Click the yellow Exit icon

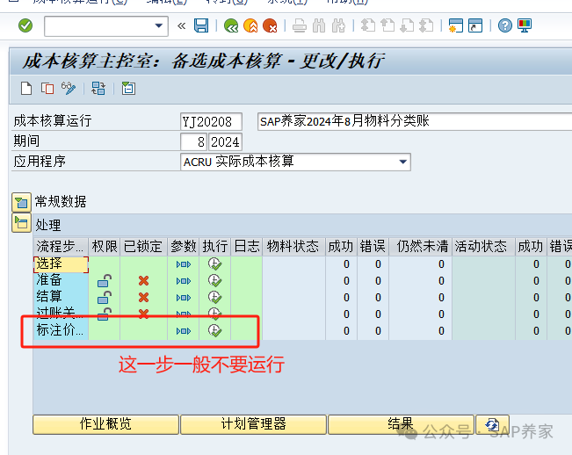[250, 25]
